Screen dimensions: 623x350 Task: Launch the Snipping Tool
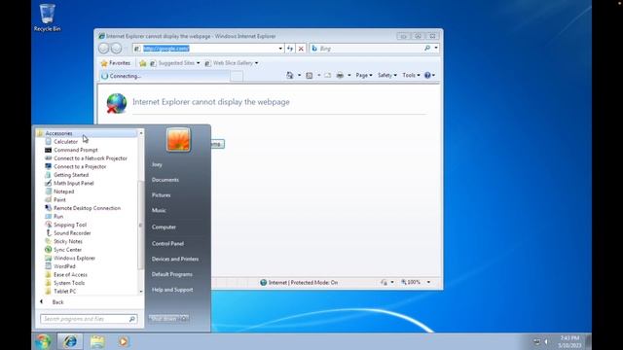[x=70, y=225]
